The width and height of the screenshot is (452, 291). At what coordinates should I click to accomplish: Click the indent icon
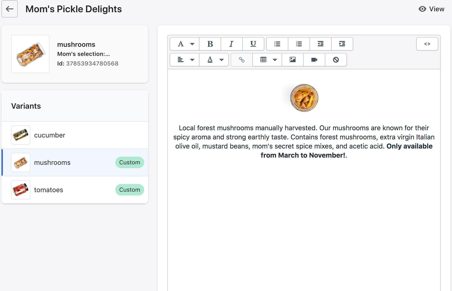point(342,44)
